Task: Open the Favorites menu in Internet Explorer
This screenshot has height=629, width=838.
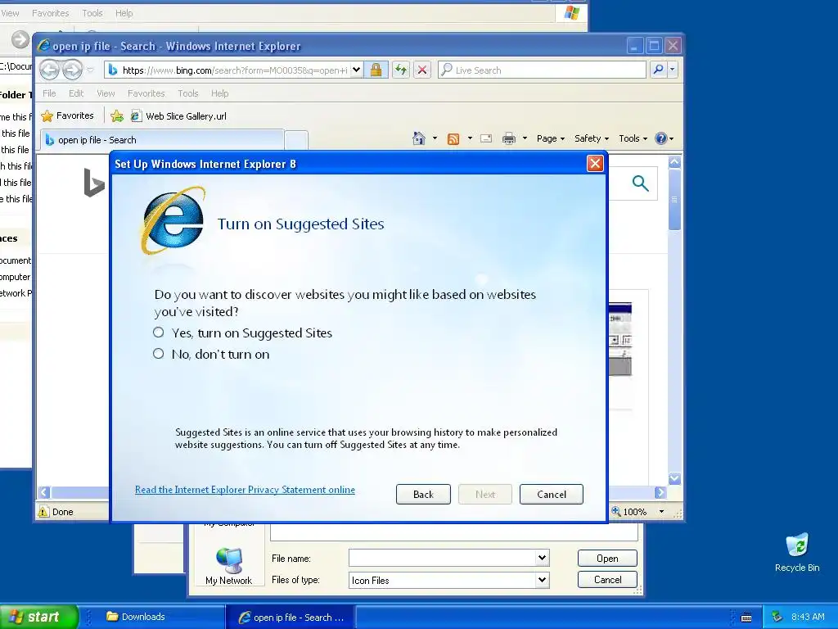Action: pyautogui.click(x=146, y=93)
